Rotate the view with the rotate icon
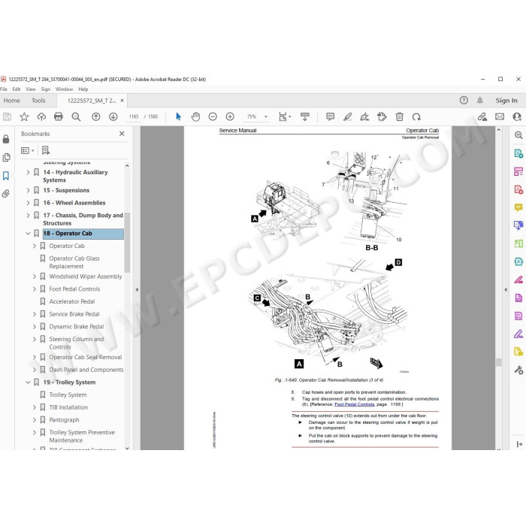 point(416,116)
